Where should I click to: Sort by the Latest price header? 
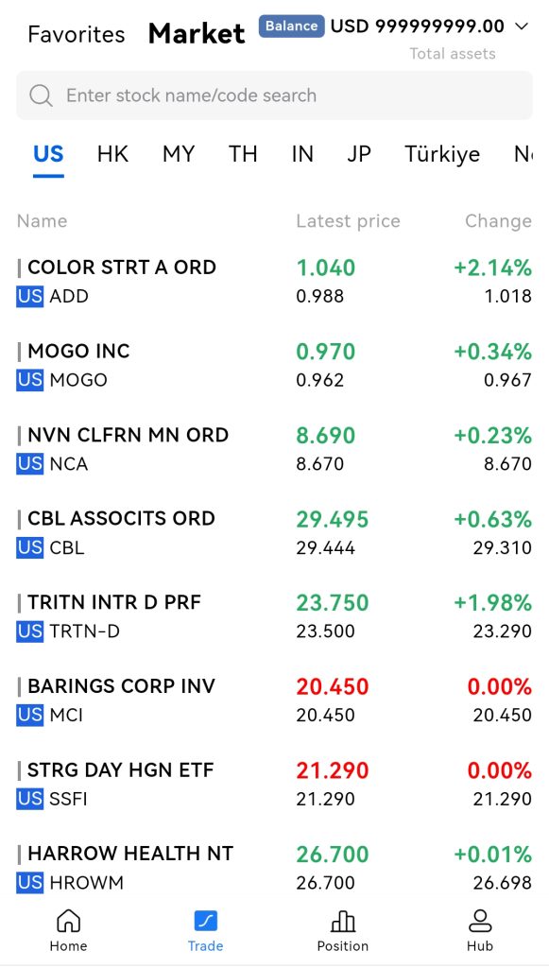348,221
